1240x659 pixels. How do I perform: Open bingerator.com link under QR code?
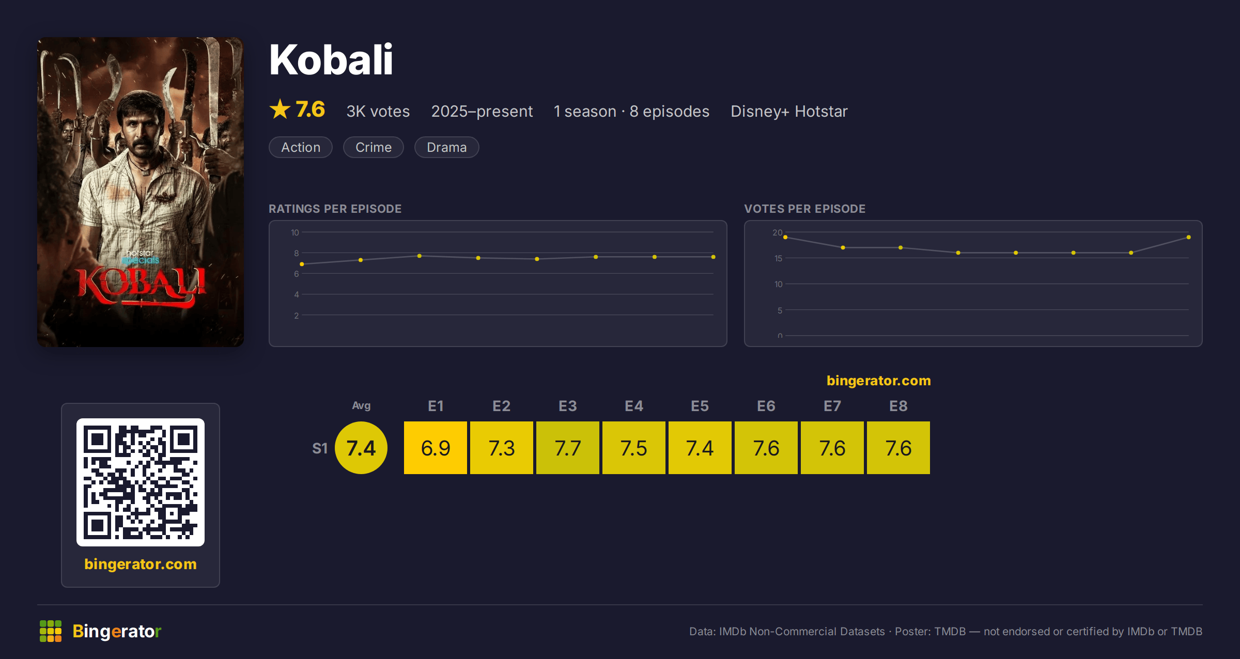(x=141, y=564)
